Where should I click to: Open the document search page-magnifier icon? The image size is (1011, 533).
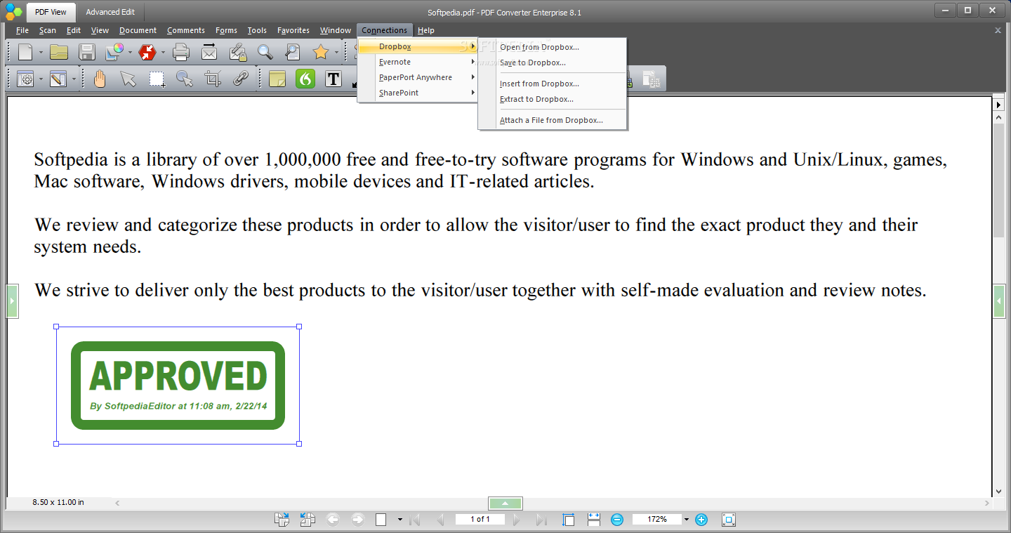292,52
